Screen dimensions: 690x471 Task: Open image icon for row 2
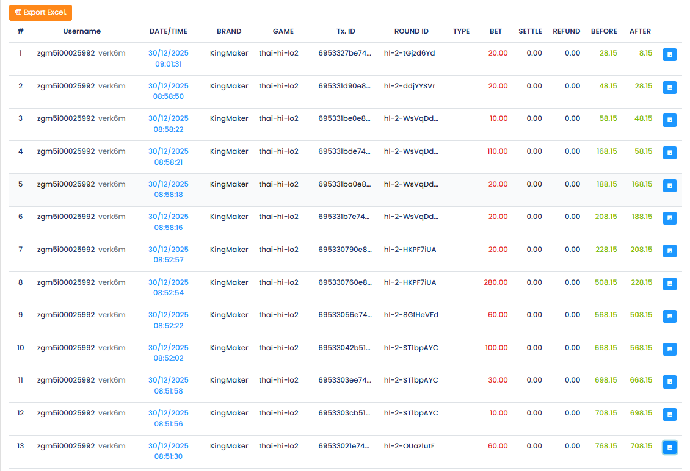669,87
